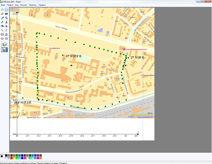Select the Magnifier zoom tool
Viewport: 212px width, 164px height.
[x=6, y=18]
